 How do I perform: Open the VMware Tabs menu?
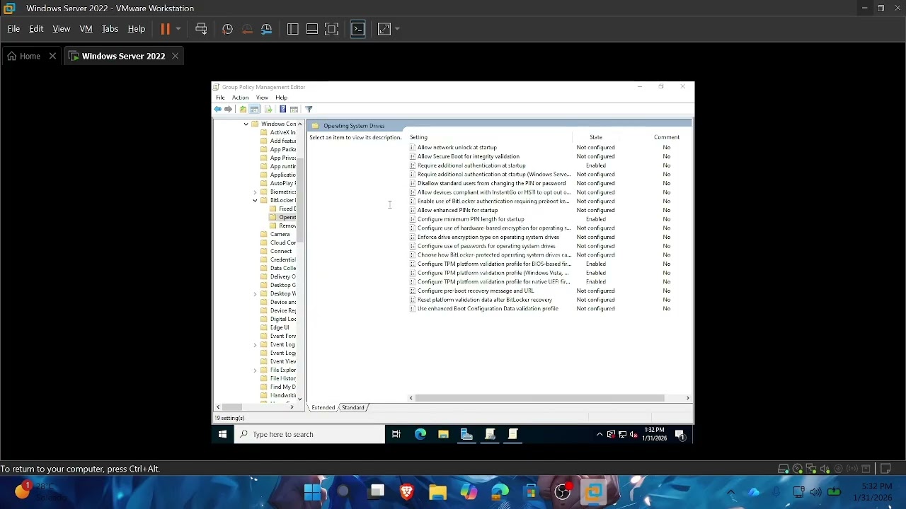click(110, 29)
